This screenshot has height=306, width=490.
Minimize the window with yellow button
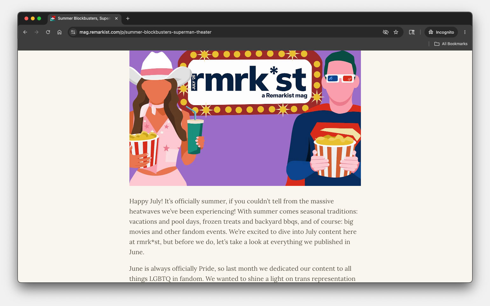pos(33,18)
